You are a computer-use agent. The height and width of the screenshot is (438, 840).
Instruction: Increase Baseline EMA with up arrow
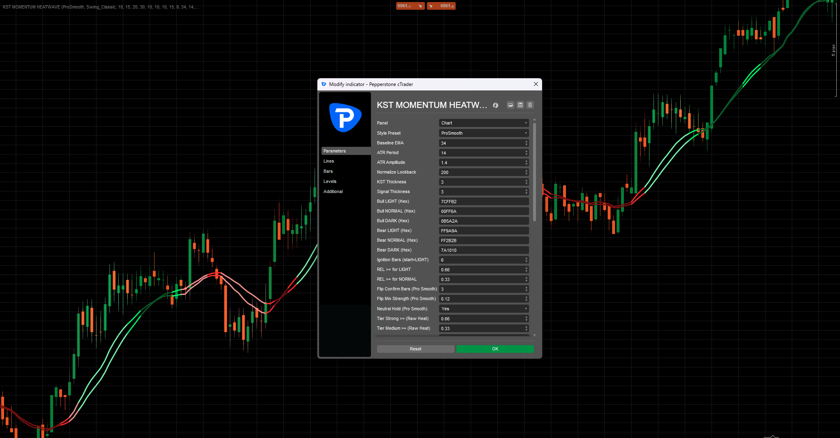coord(526,142)
